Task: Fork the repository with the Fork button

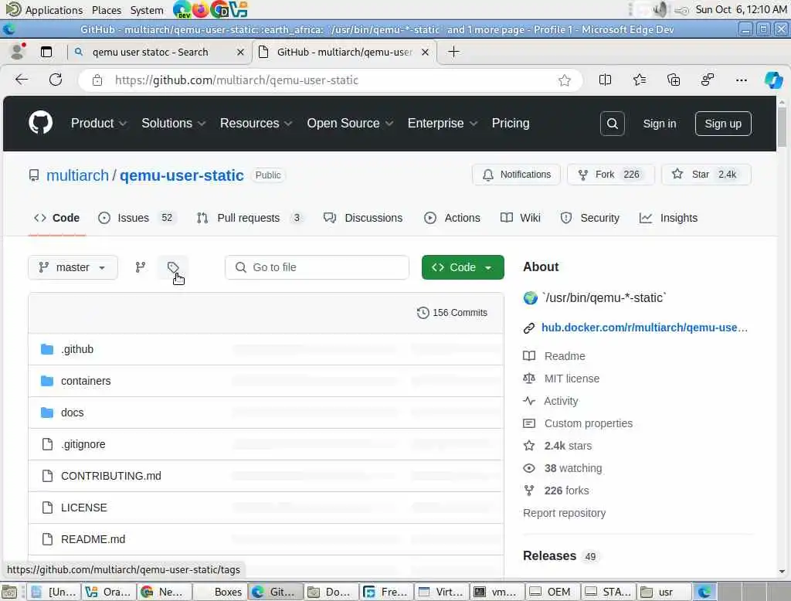Action: point(610,175)
